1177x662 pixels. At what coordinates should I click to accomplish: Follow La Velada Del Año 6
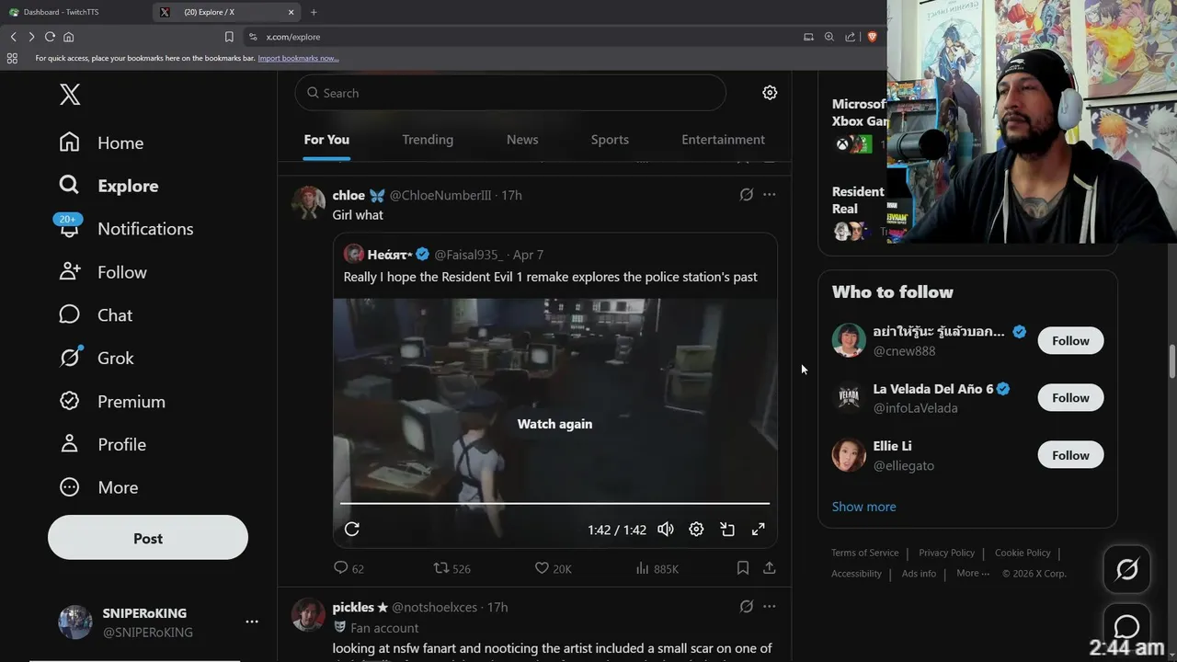click(x=1070, y=397)
